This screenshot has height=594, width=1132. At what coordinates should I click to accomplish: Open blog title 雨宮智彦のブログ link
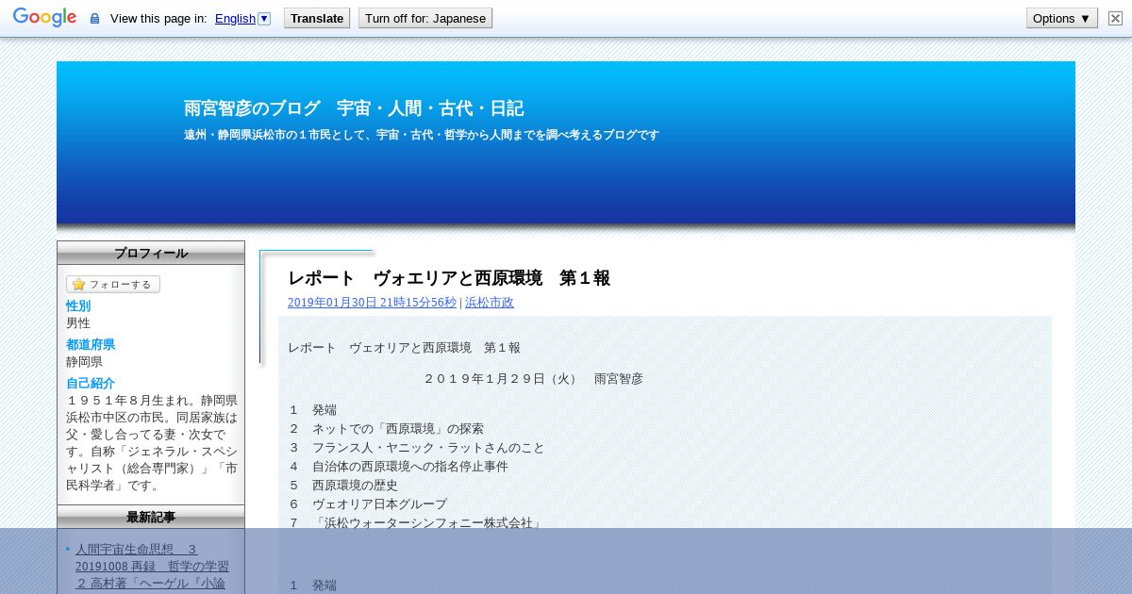tap(354, 108)
